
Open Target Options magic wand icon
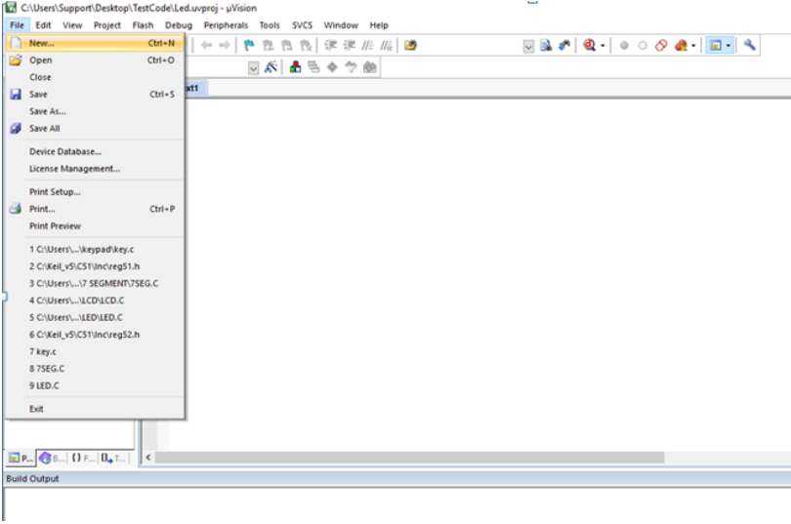[x=271, y=67]
